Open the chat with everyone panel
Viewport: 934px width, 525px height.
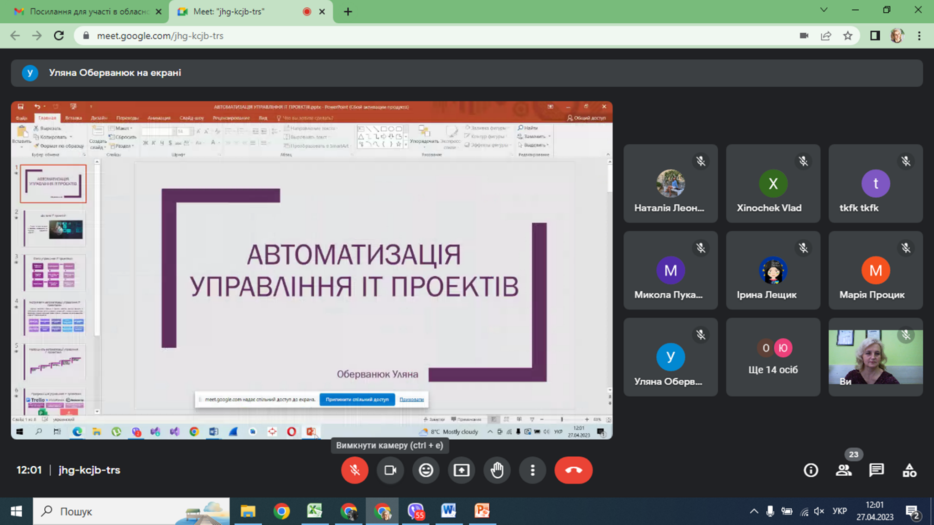(877, 470)
